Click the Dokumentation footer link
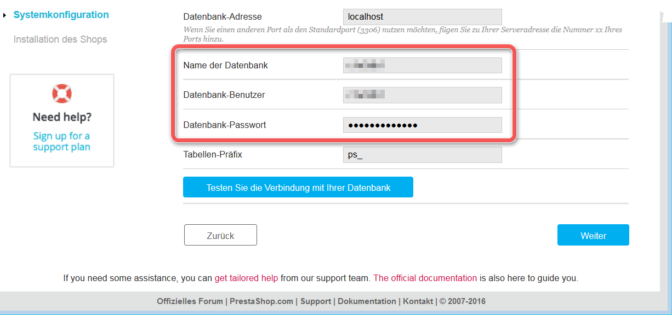This screenshot has width=672, height=315. coord(366,301)
